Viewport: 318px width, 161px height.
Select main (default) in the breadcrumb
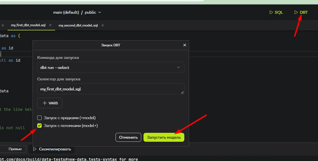coord(66,12)
